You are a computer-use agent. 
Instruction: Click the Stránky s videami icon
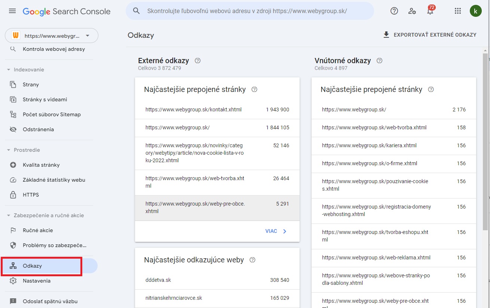[x=13, y=99]
